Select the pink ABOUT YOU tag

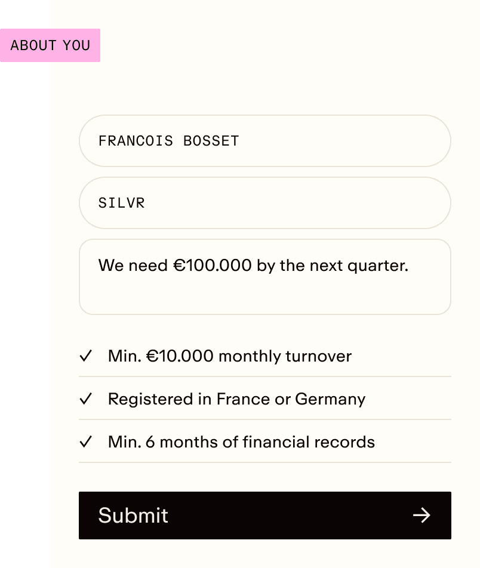(50, 45)
